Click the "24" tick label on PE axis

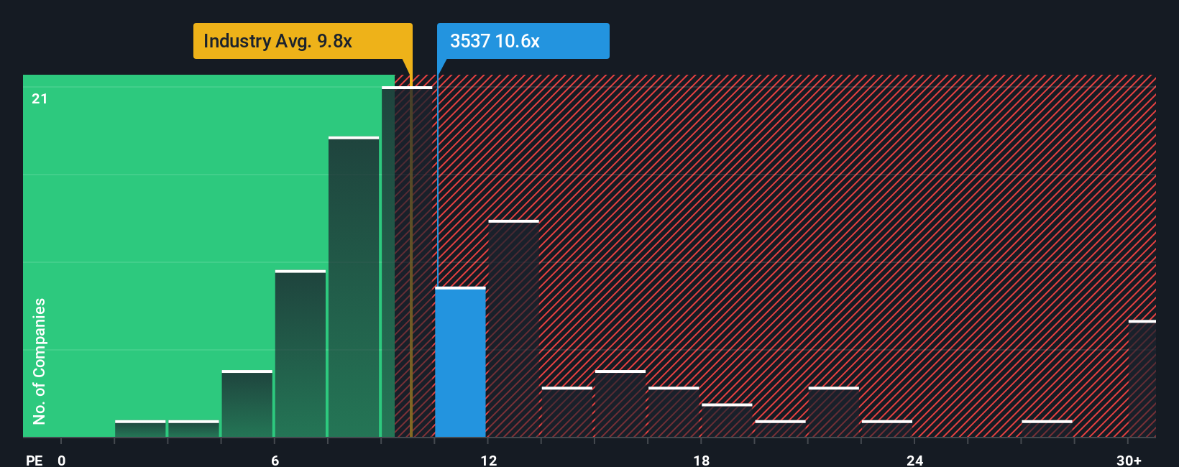(x=914, y=460)
